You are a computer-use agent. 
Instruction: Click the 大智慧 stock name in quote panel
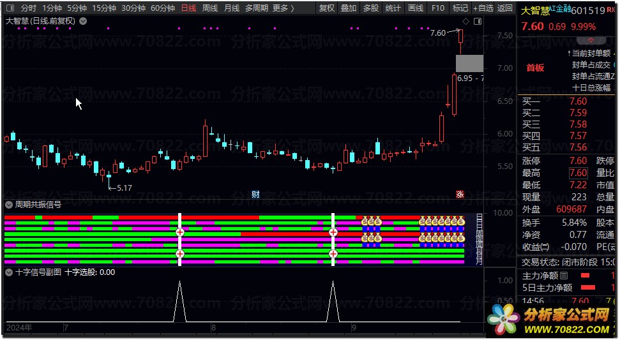(535, 11)
